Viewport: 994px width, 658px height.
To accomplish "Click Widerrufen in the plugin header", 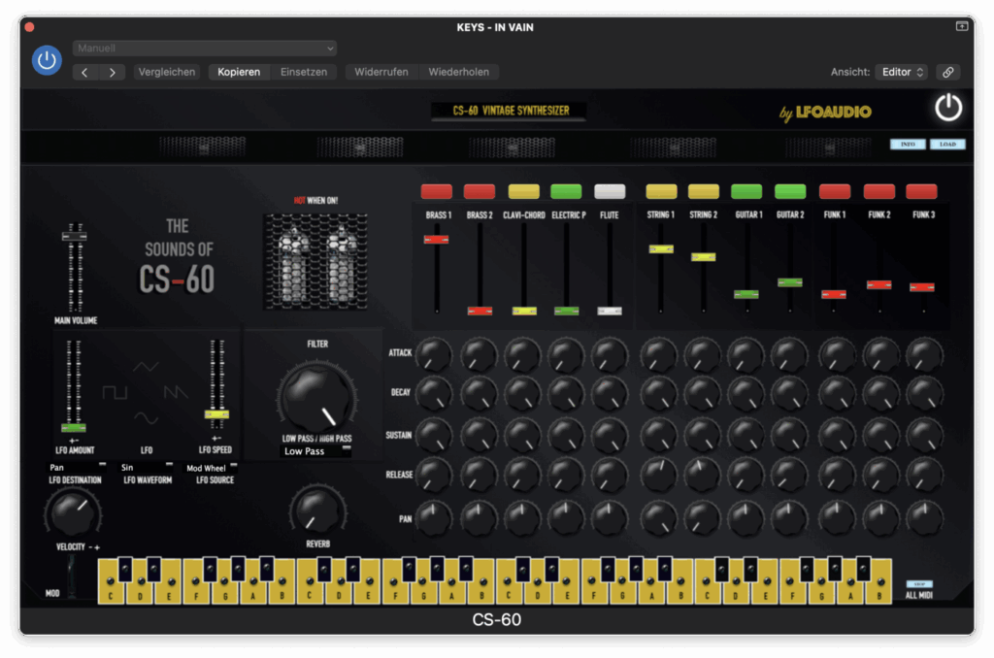I will (381, 72).
